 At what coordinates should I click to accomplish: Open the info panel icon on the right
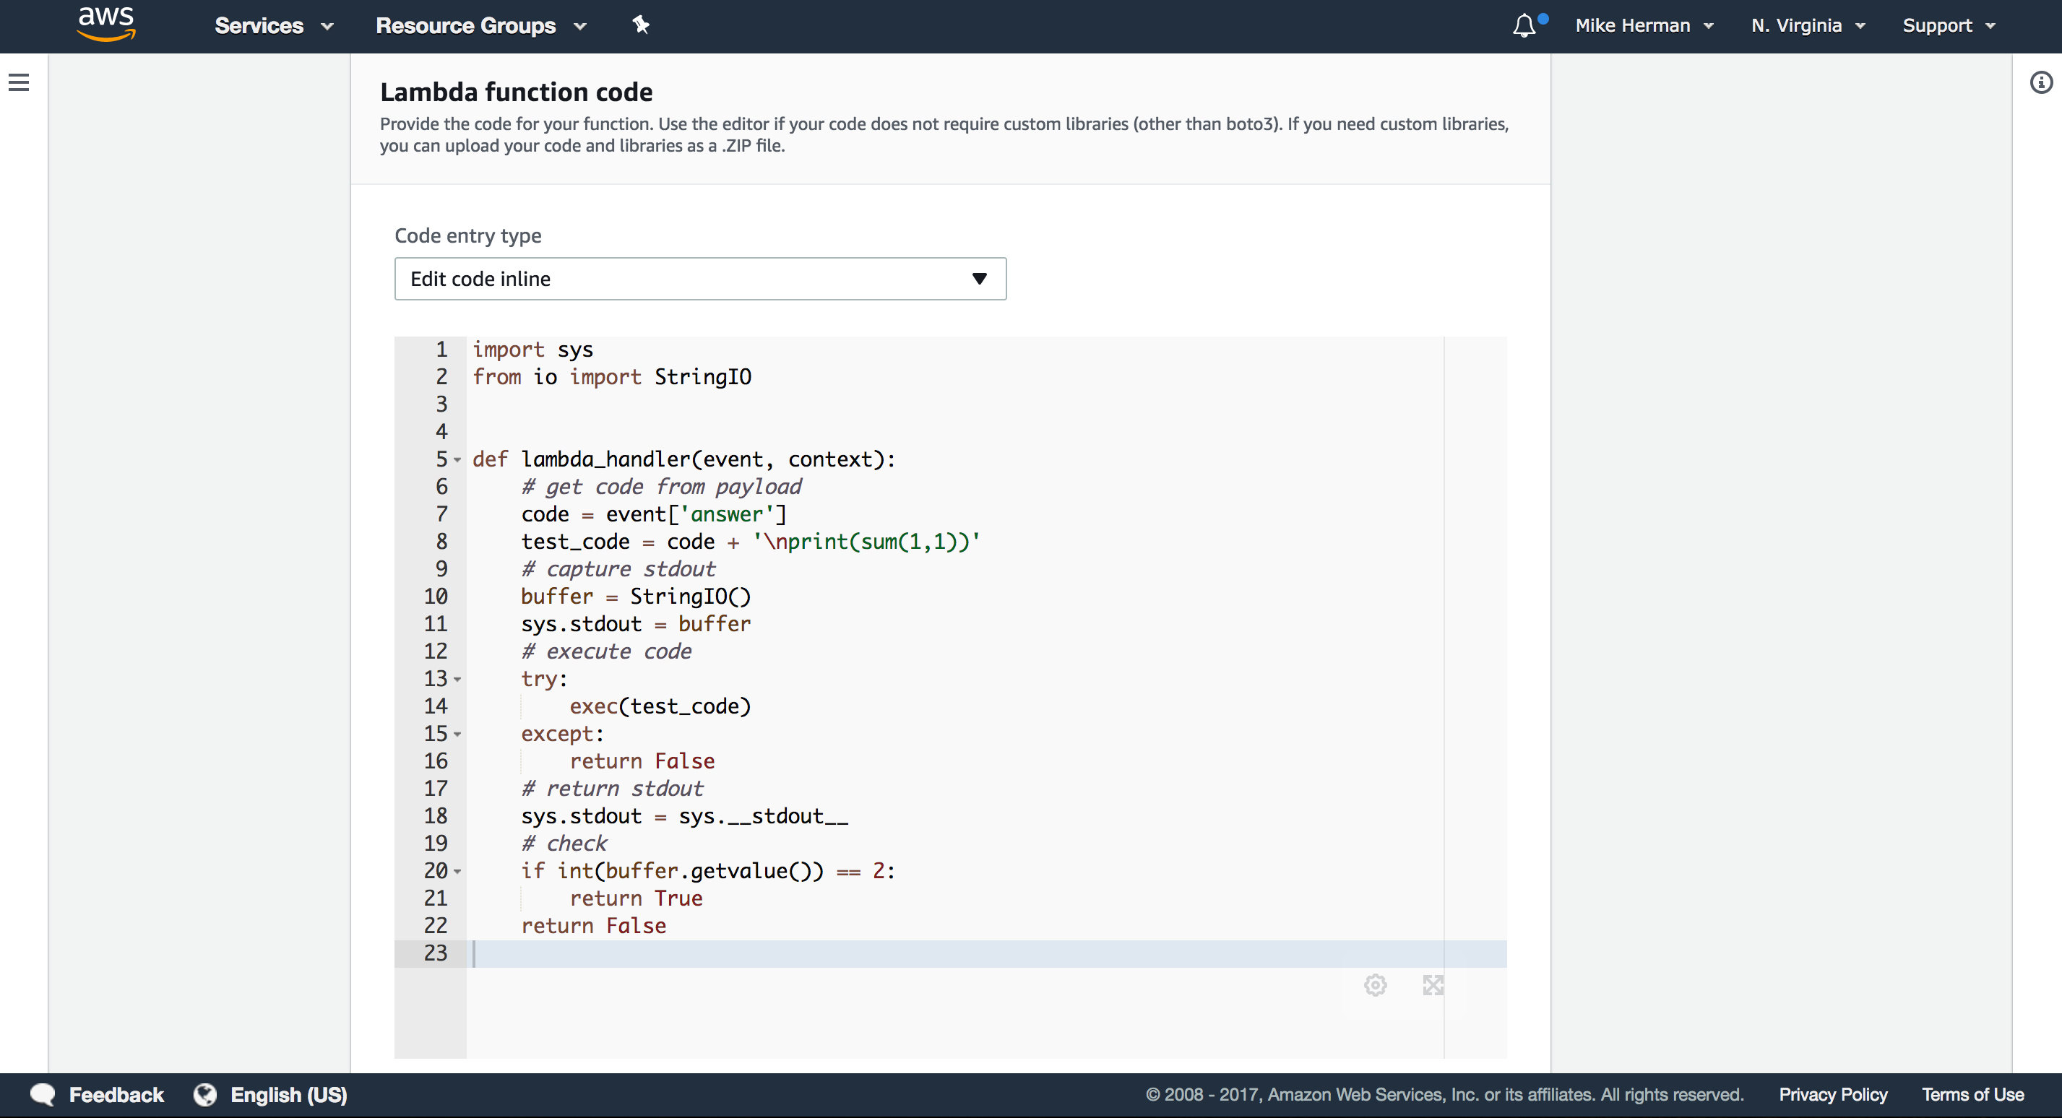pos(2040,81)
